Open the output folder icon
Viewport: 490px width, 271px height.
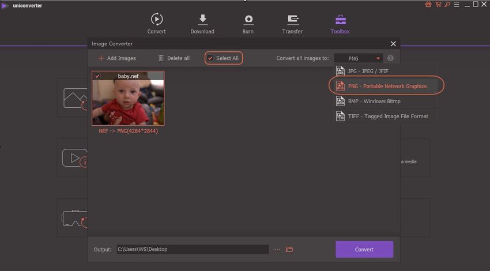pyautogui.click(x=289, y=249)
